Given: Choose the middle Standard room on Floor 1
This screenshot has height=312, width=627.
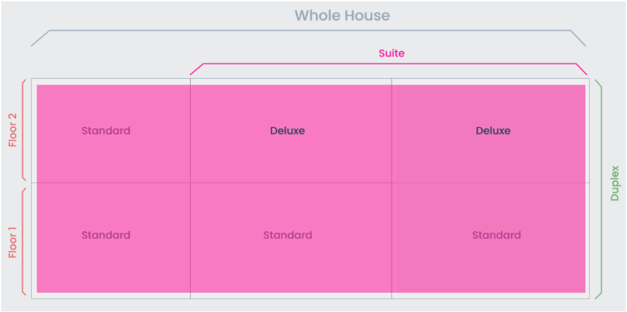Looking at the screenshot, I should (x=287, y=235).
